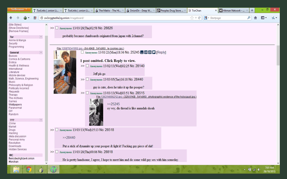The height and width of the screenshot is (179, 287).
Task: Check the box beside post No. 28140
Action: pyautogui.click(x=87, y=66)
